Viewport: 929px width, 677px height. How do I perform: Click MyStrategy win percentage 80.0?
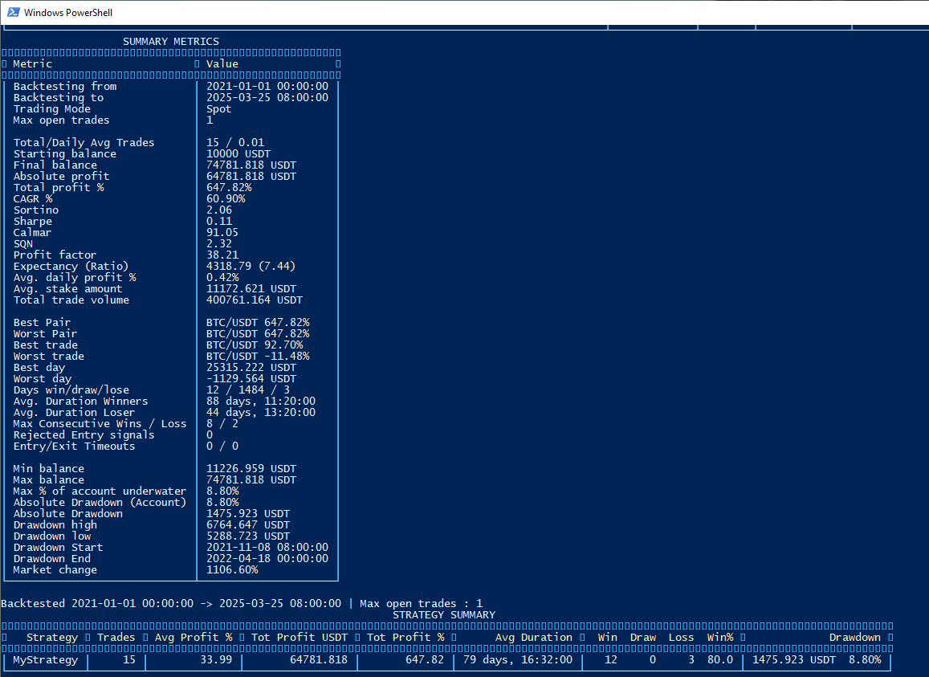720,660
